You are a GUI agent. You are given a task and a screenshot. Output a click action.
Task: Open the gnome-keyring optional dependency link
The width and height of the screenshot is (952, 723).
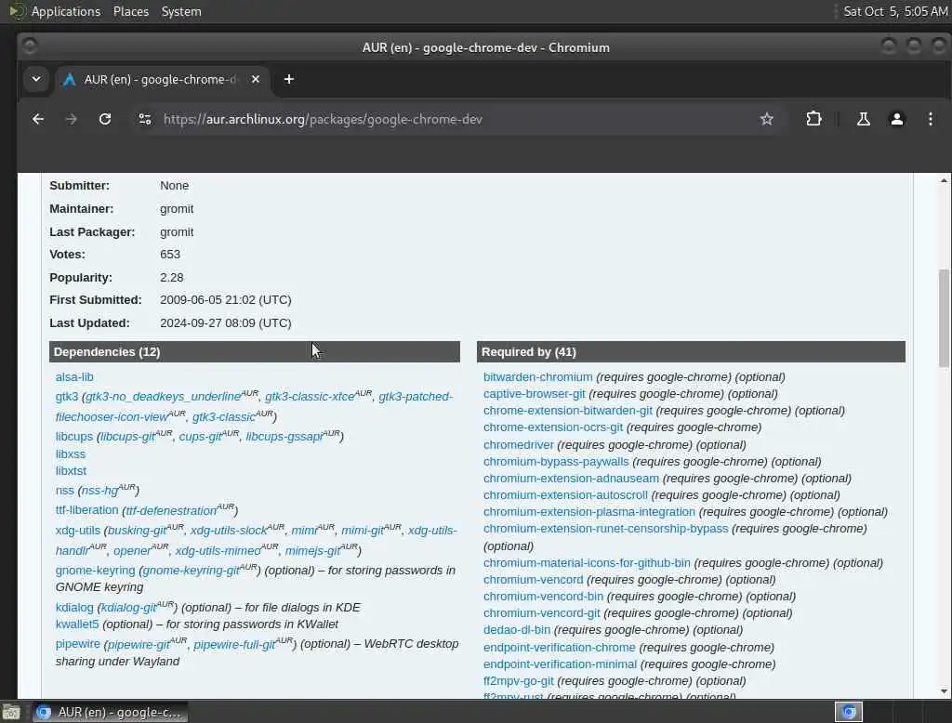96,571
